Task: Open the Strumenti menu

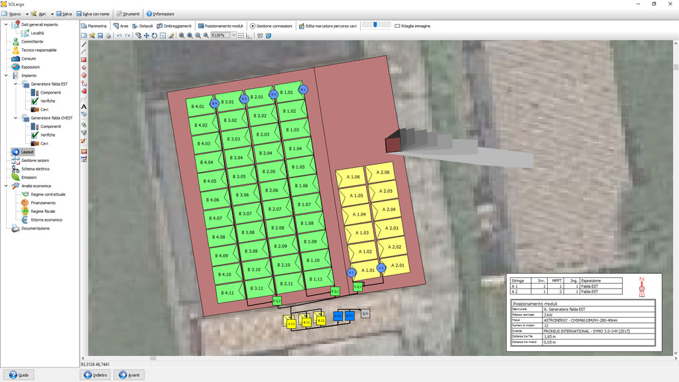Action: tap(127, 13)
